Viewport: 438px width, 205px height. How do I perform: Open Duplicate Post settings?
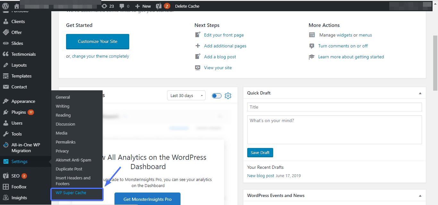69,169
